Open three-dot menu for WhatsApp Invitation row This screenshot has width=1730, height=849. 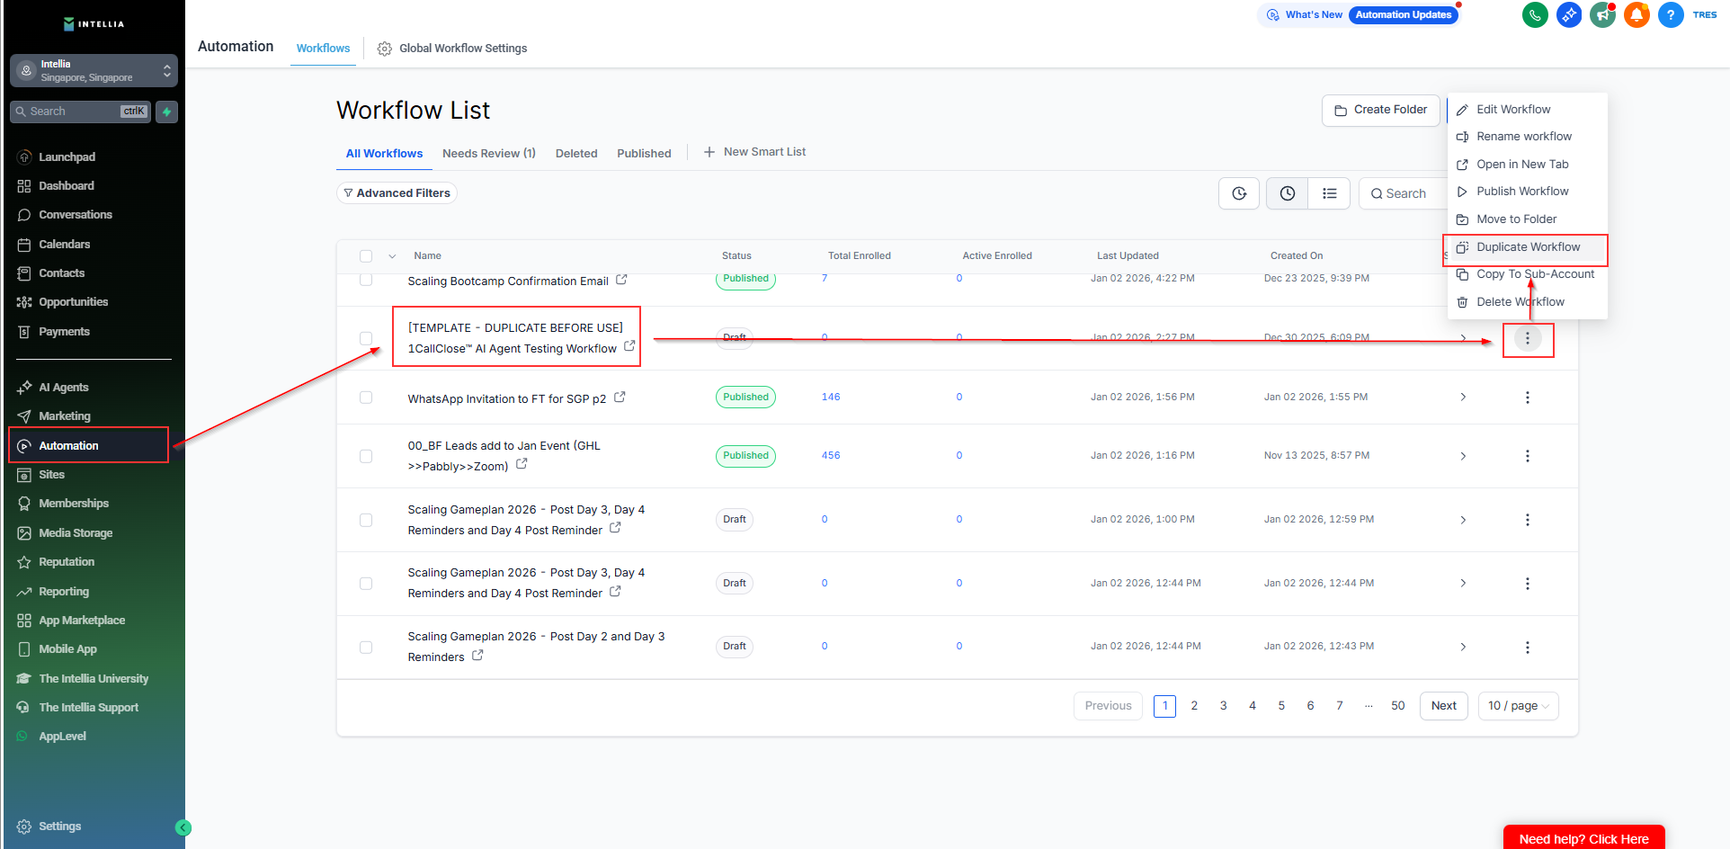(1527, 398)
